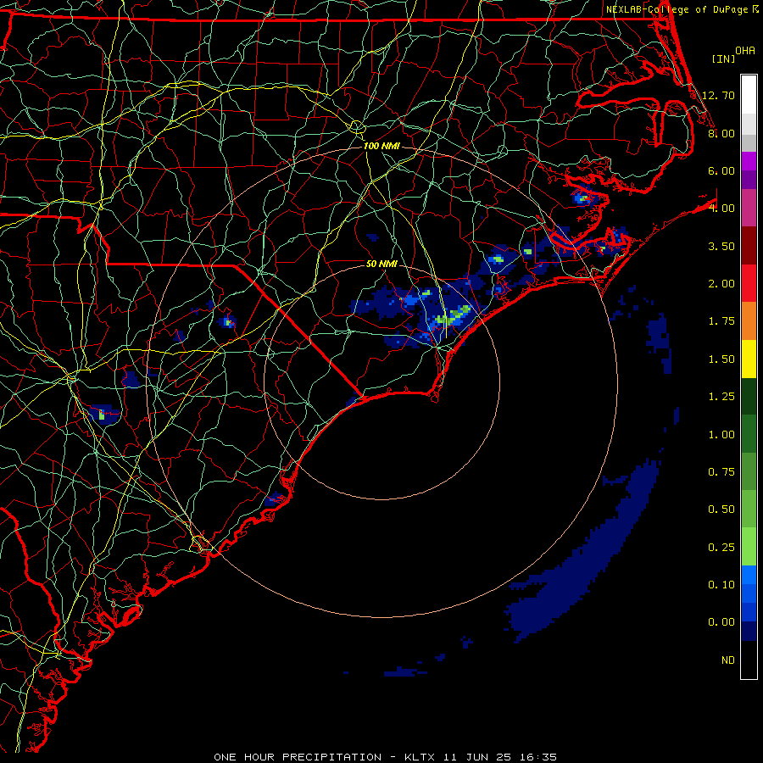
Task: Click the "1.00" legend value
Action: [x=721, y=435]
